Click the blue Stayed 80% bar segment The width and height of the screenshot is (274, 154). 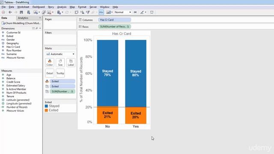coord(136,73)
